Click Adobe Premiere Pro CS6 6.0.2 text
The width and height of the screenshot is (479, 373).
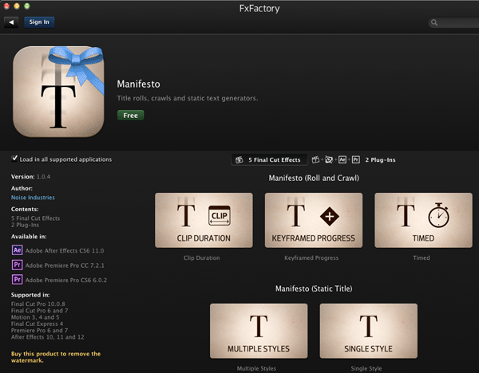coord(66,280)
